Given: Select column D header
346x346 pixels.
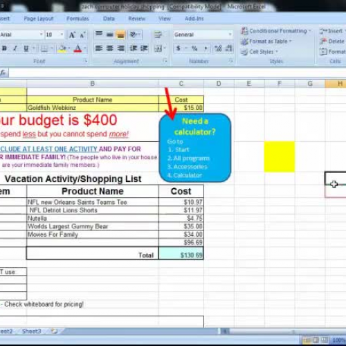Looking at the screenshot, I should 219,84.
